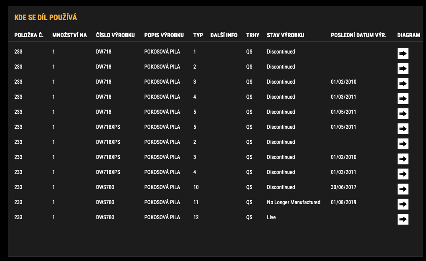Screen dimensions: 426x261
Task: Click DW718XPS in the type 2 row
Action: [108, 142]
